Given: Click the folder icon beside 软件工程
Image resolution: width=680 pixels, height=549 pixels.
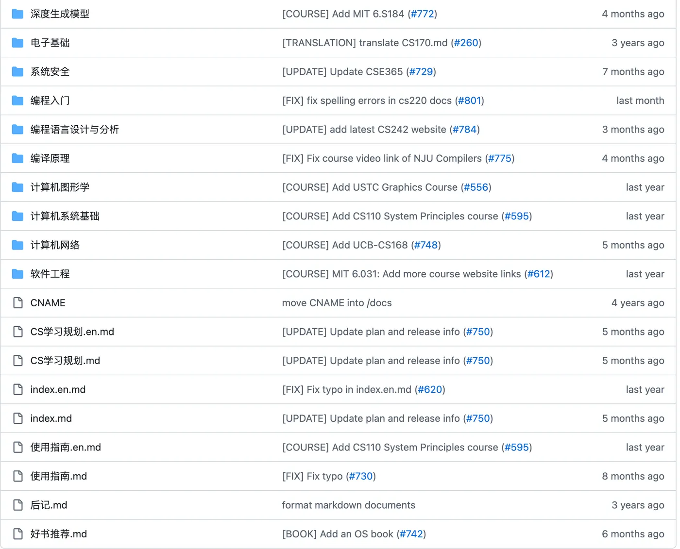Looking at the screenshot, I should click(17, 274).
